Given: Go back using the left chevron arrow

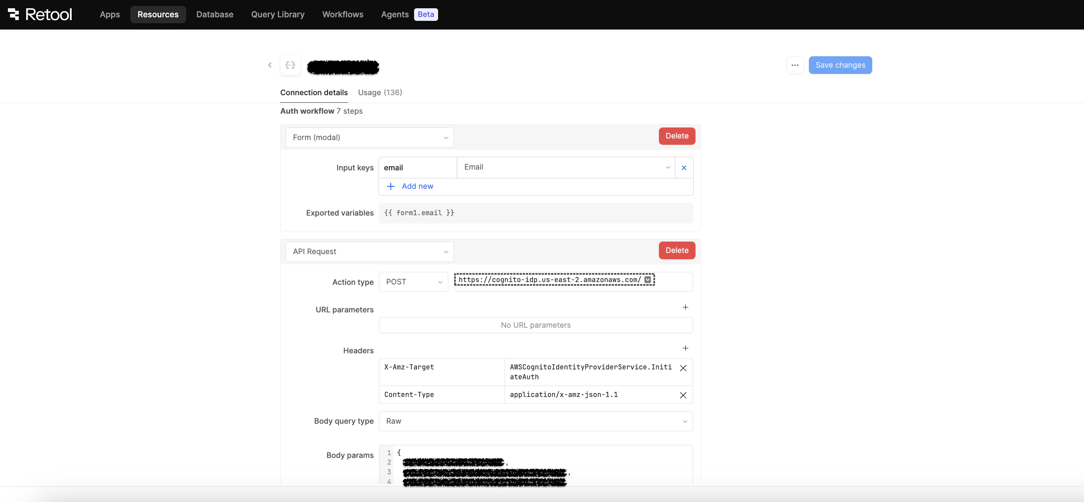Looking at the screenshot, I should [x=270, y=65].
